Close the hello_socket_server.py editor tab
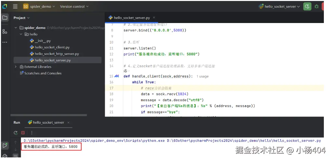Viewport: 331px width, 160px height. pyautogui.click(x=154, y=18)
